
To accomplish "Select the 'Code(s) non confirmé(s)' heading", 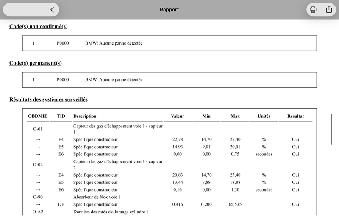I will 39,26.
